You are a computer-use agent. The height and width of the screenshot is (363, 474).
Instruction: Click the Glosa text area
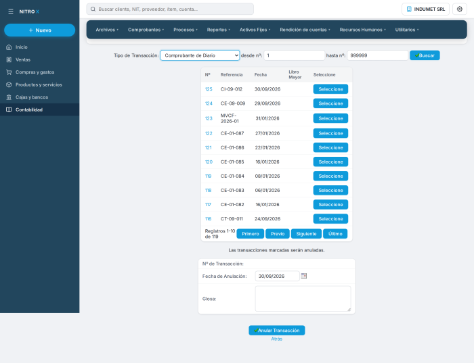pyautogui.click(x=303, y=299)
